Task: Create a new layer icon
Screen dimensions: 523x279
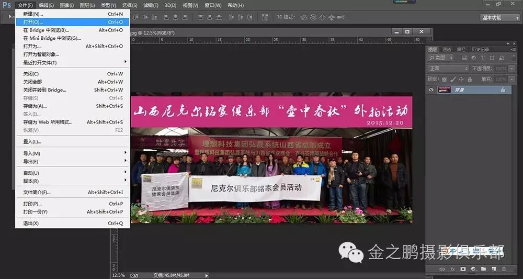Action: [494, 269]
